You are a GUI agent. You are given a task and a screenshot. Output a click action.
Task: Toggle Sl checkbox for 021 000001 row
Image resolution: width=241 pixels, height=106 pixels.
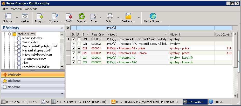coord(79,39)
